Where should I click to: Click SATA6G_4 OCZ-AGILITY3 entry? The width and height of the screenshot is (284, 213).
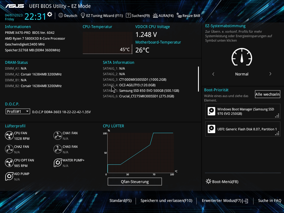(129, 85)
